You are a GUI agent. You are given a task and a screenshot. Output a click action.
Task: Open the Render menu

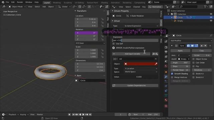pyautogui.click(x=20, y=2)
